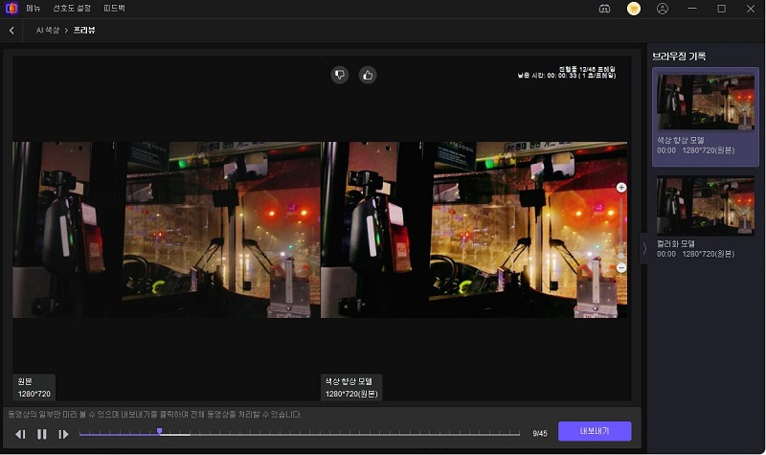766x455 pixels.
Task: Click the gold premium badge icon
Action: (x=633, y=9)
